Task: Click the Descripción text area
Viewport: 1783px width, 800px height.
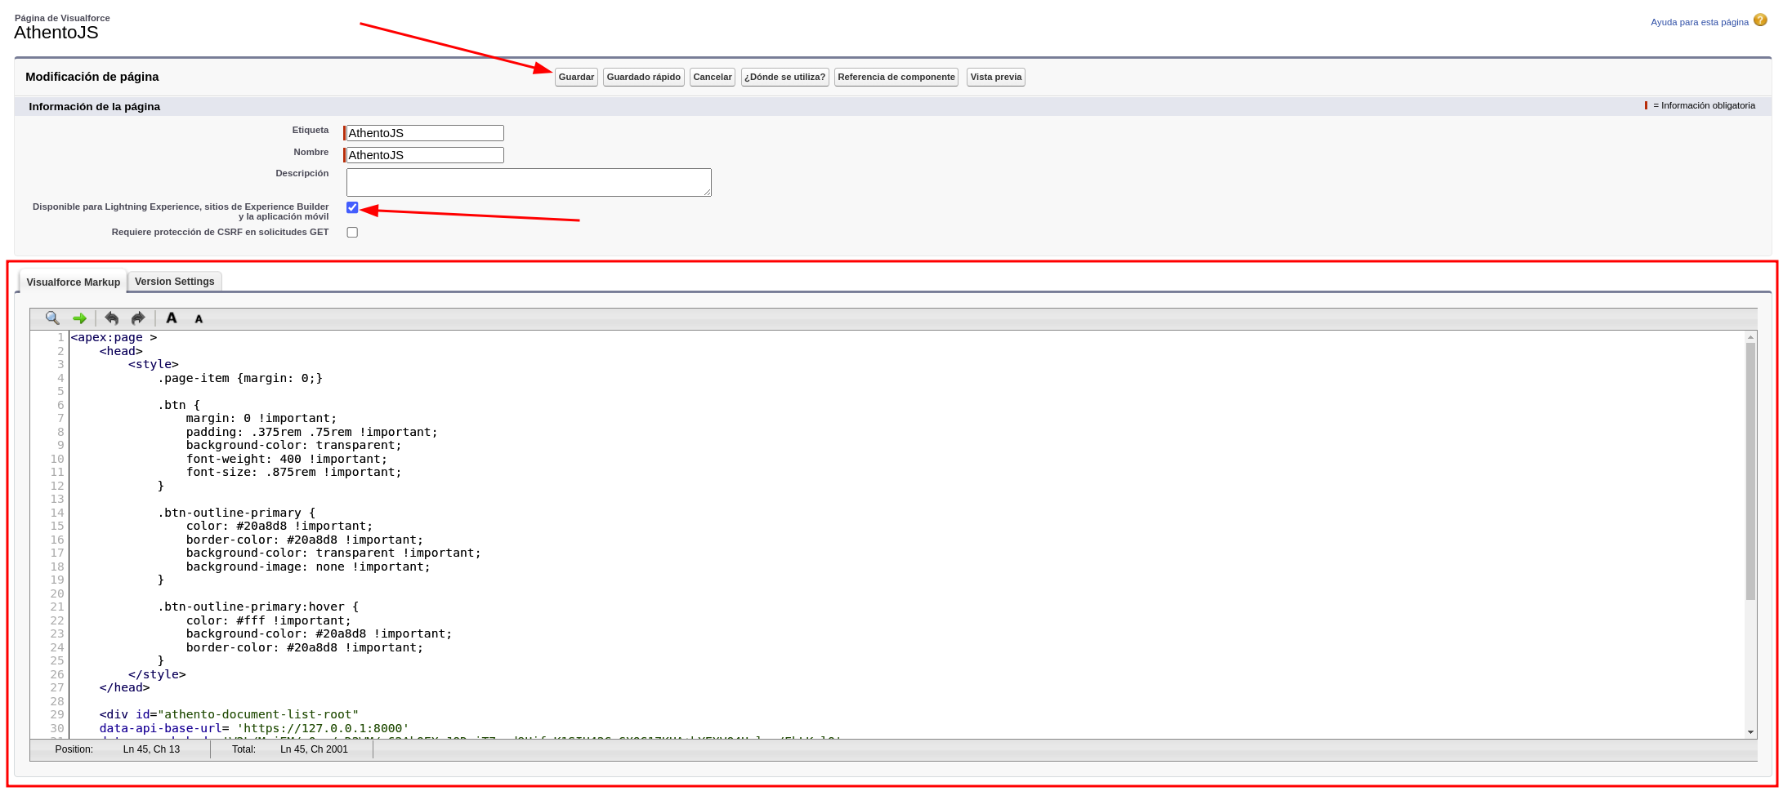Action: (529, 182)
